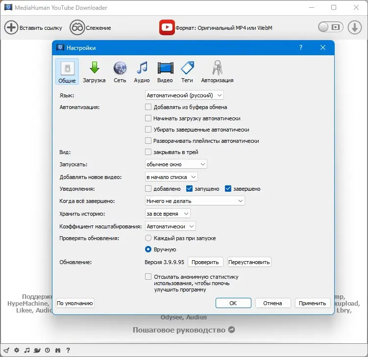Click the По умолчанию button
The width and height of the screenshot is (368, 357).
coord(75,303)
